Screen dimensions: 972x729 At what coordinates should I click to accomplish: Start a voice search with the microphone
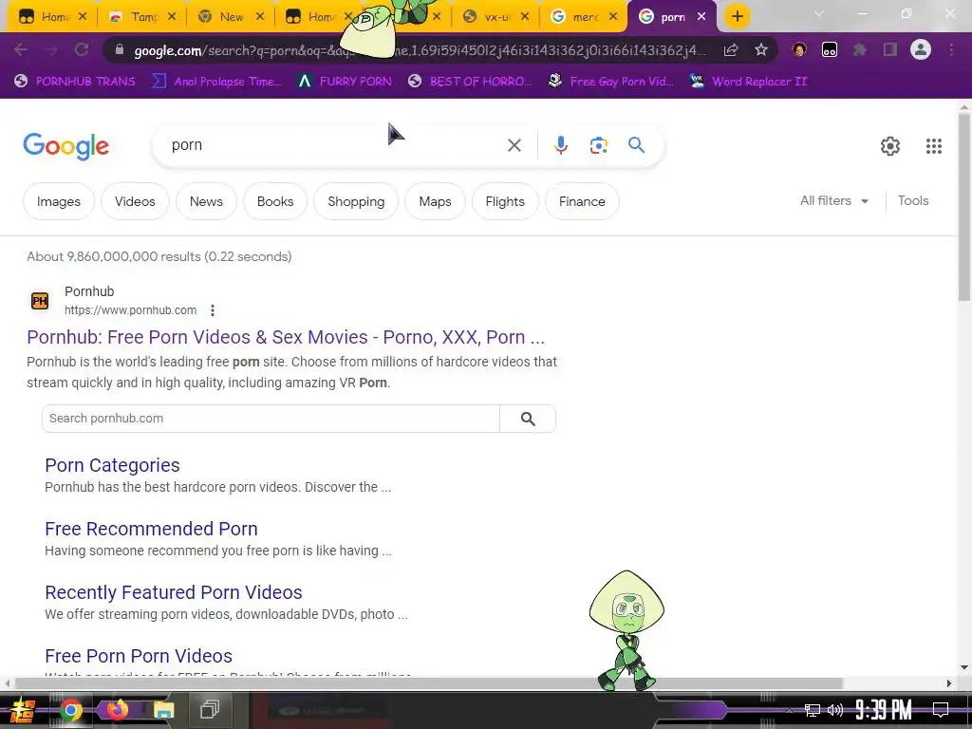pyautogui.click(x=560, y=145)
